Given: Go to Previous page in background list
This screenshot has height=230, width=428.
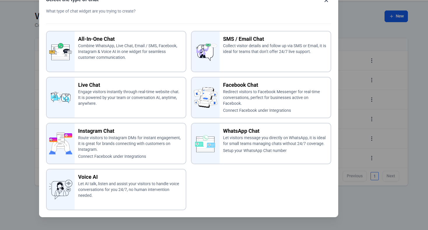Looking at the screenshot, I should (x=355, y=176).
